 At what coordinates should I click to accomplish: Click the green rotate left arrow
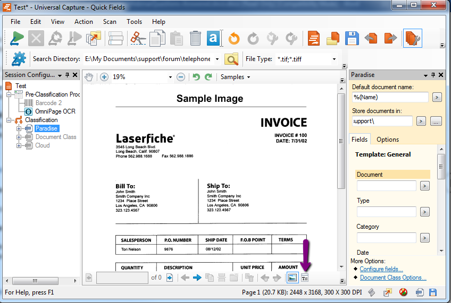pyautogui.click(x=196, y=77)
